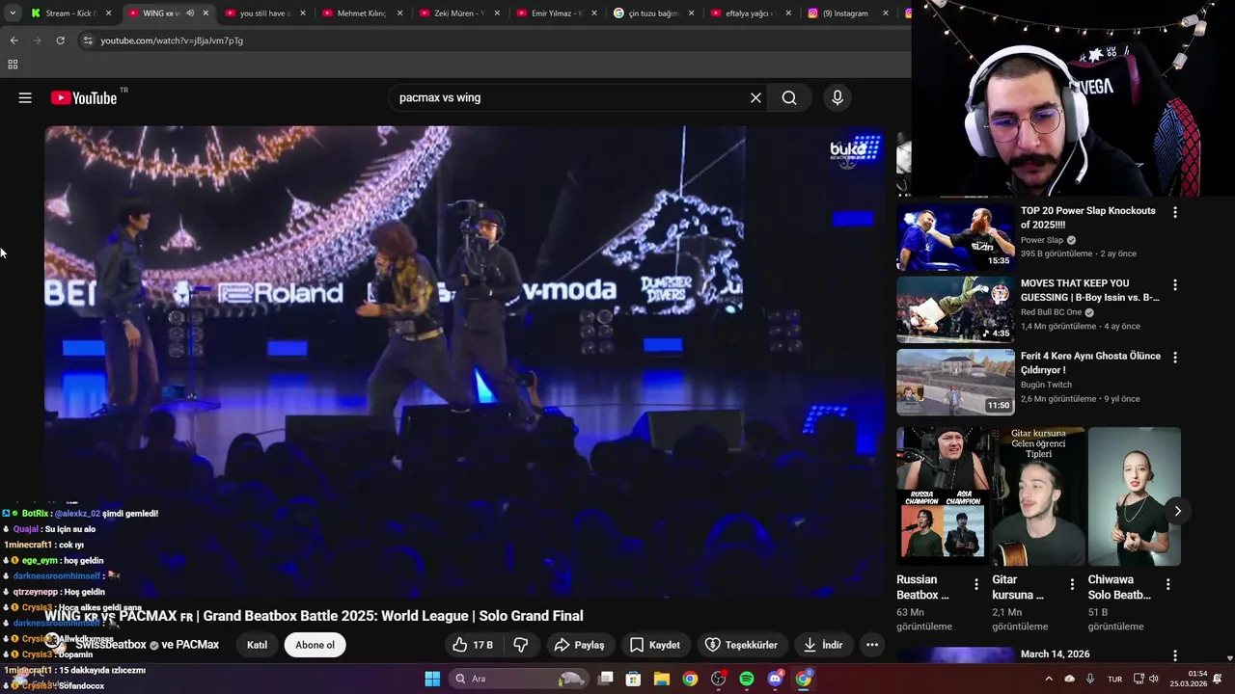Open Task View on taskbar
This screenshot has height=694, width=1235.
[x=606, y=679]
